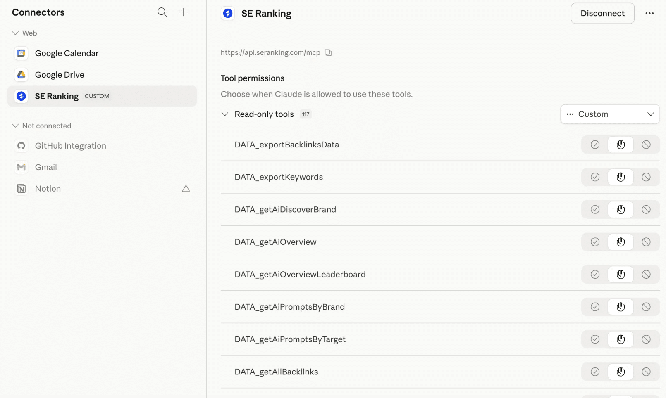Image resolution: width=666 pixels, height=398 pixels.
Task: Set DATA_getAllBacklinks to needs approval
Action: 621,372
